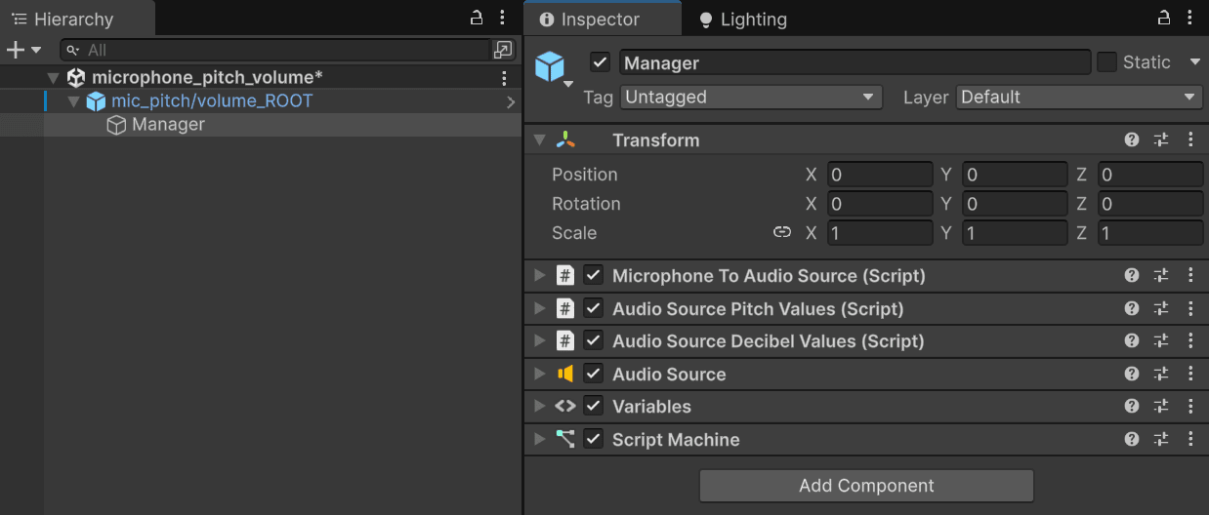Expand the Microphone To Audio Source script component
This screenshot has height=515, width=1209.
point(539,276)
